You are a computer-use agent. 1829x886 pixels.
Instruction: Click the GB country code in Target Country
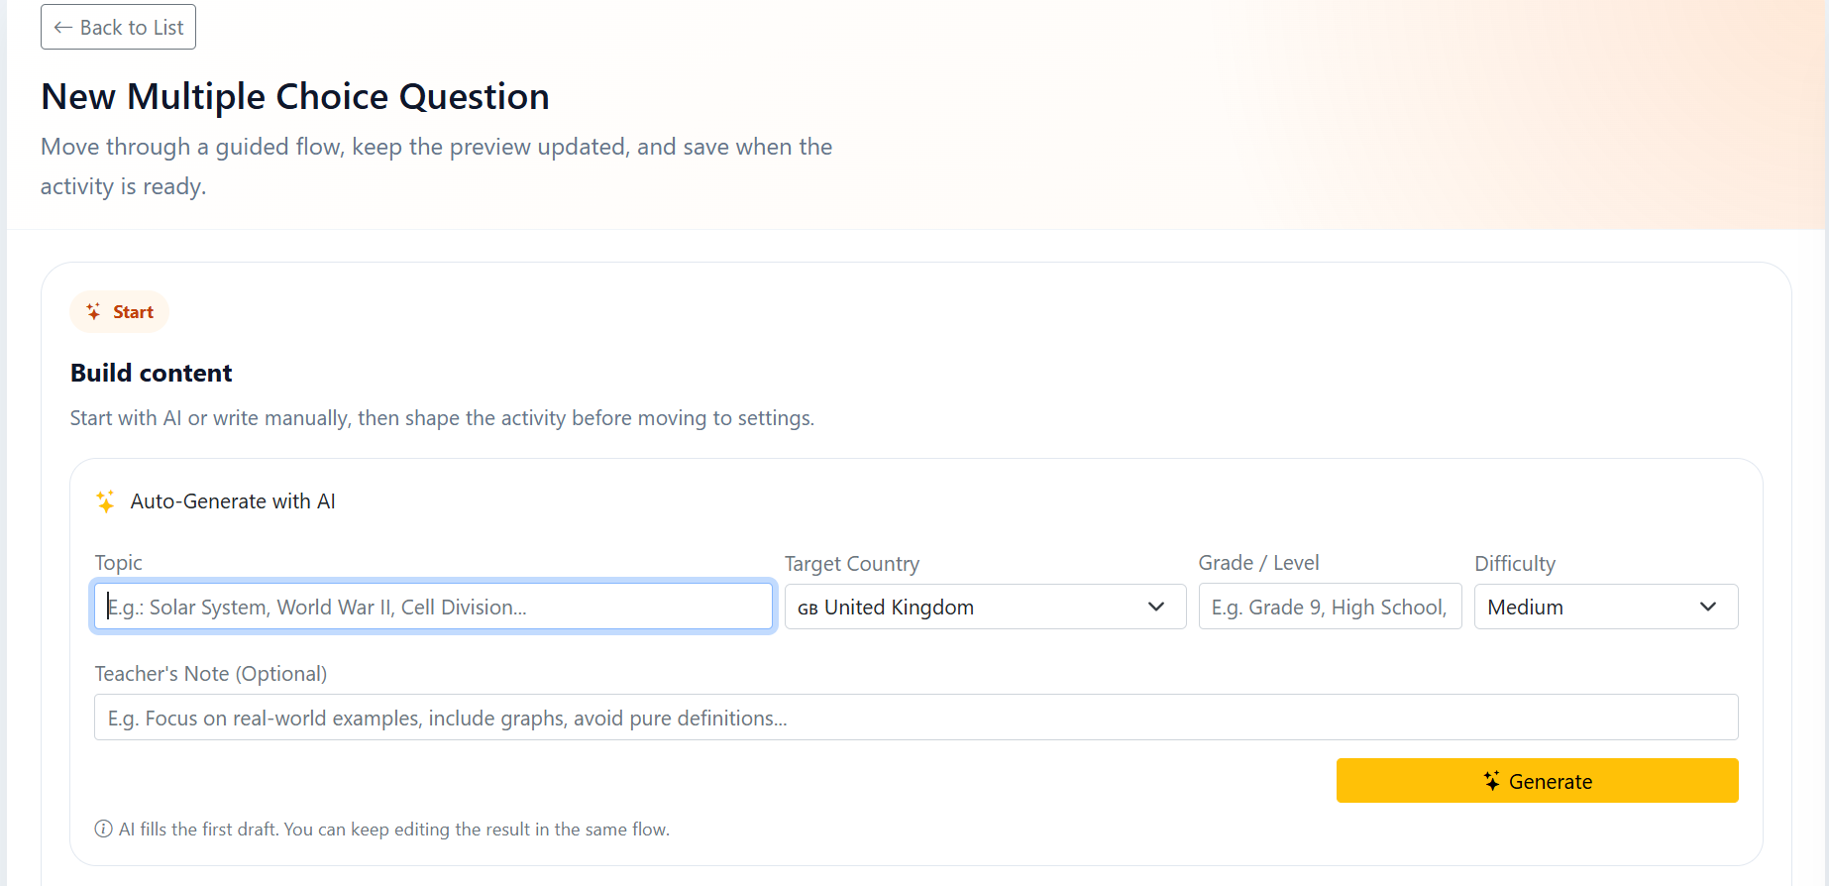807,609
